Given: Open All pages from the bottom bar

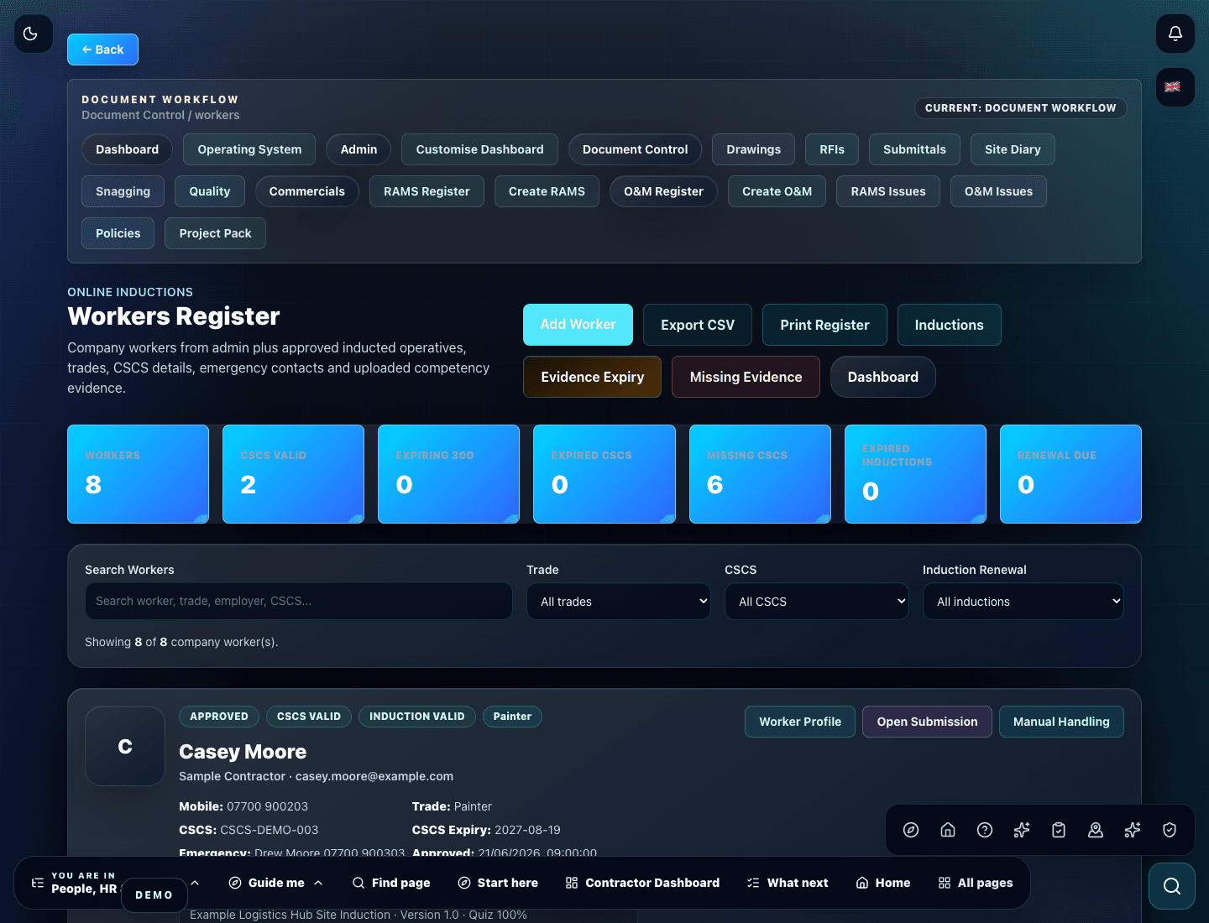Looking at the screenshot, I should pos(976,883).
